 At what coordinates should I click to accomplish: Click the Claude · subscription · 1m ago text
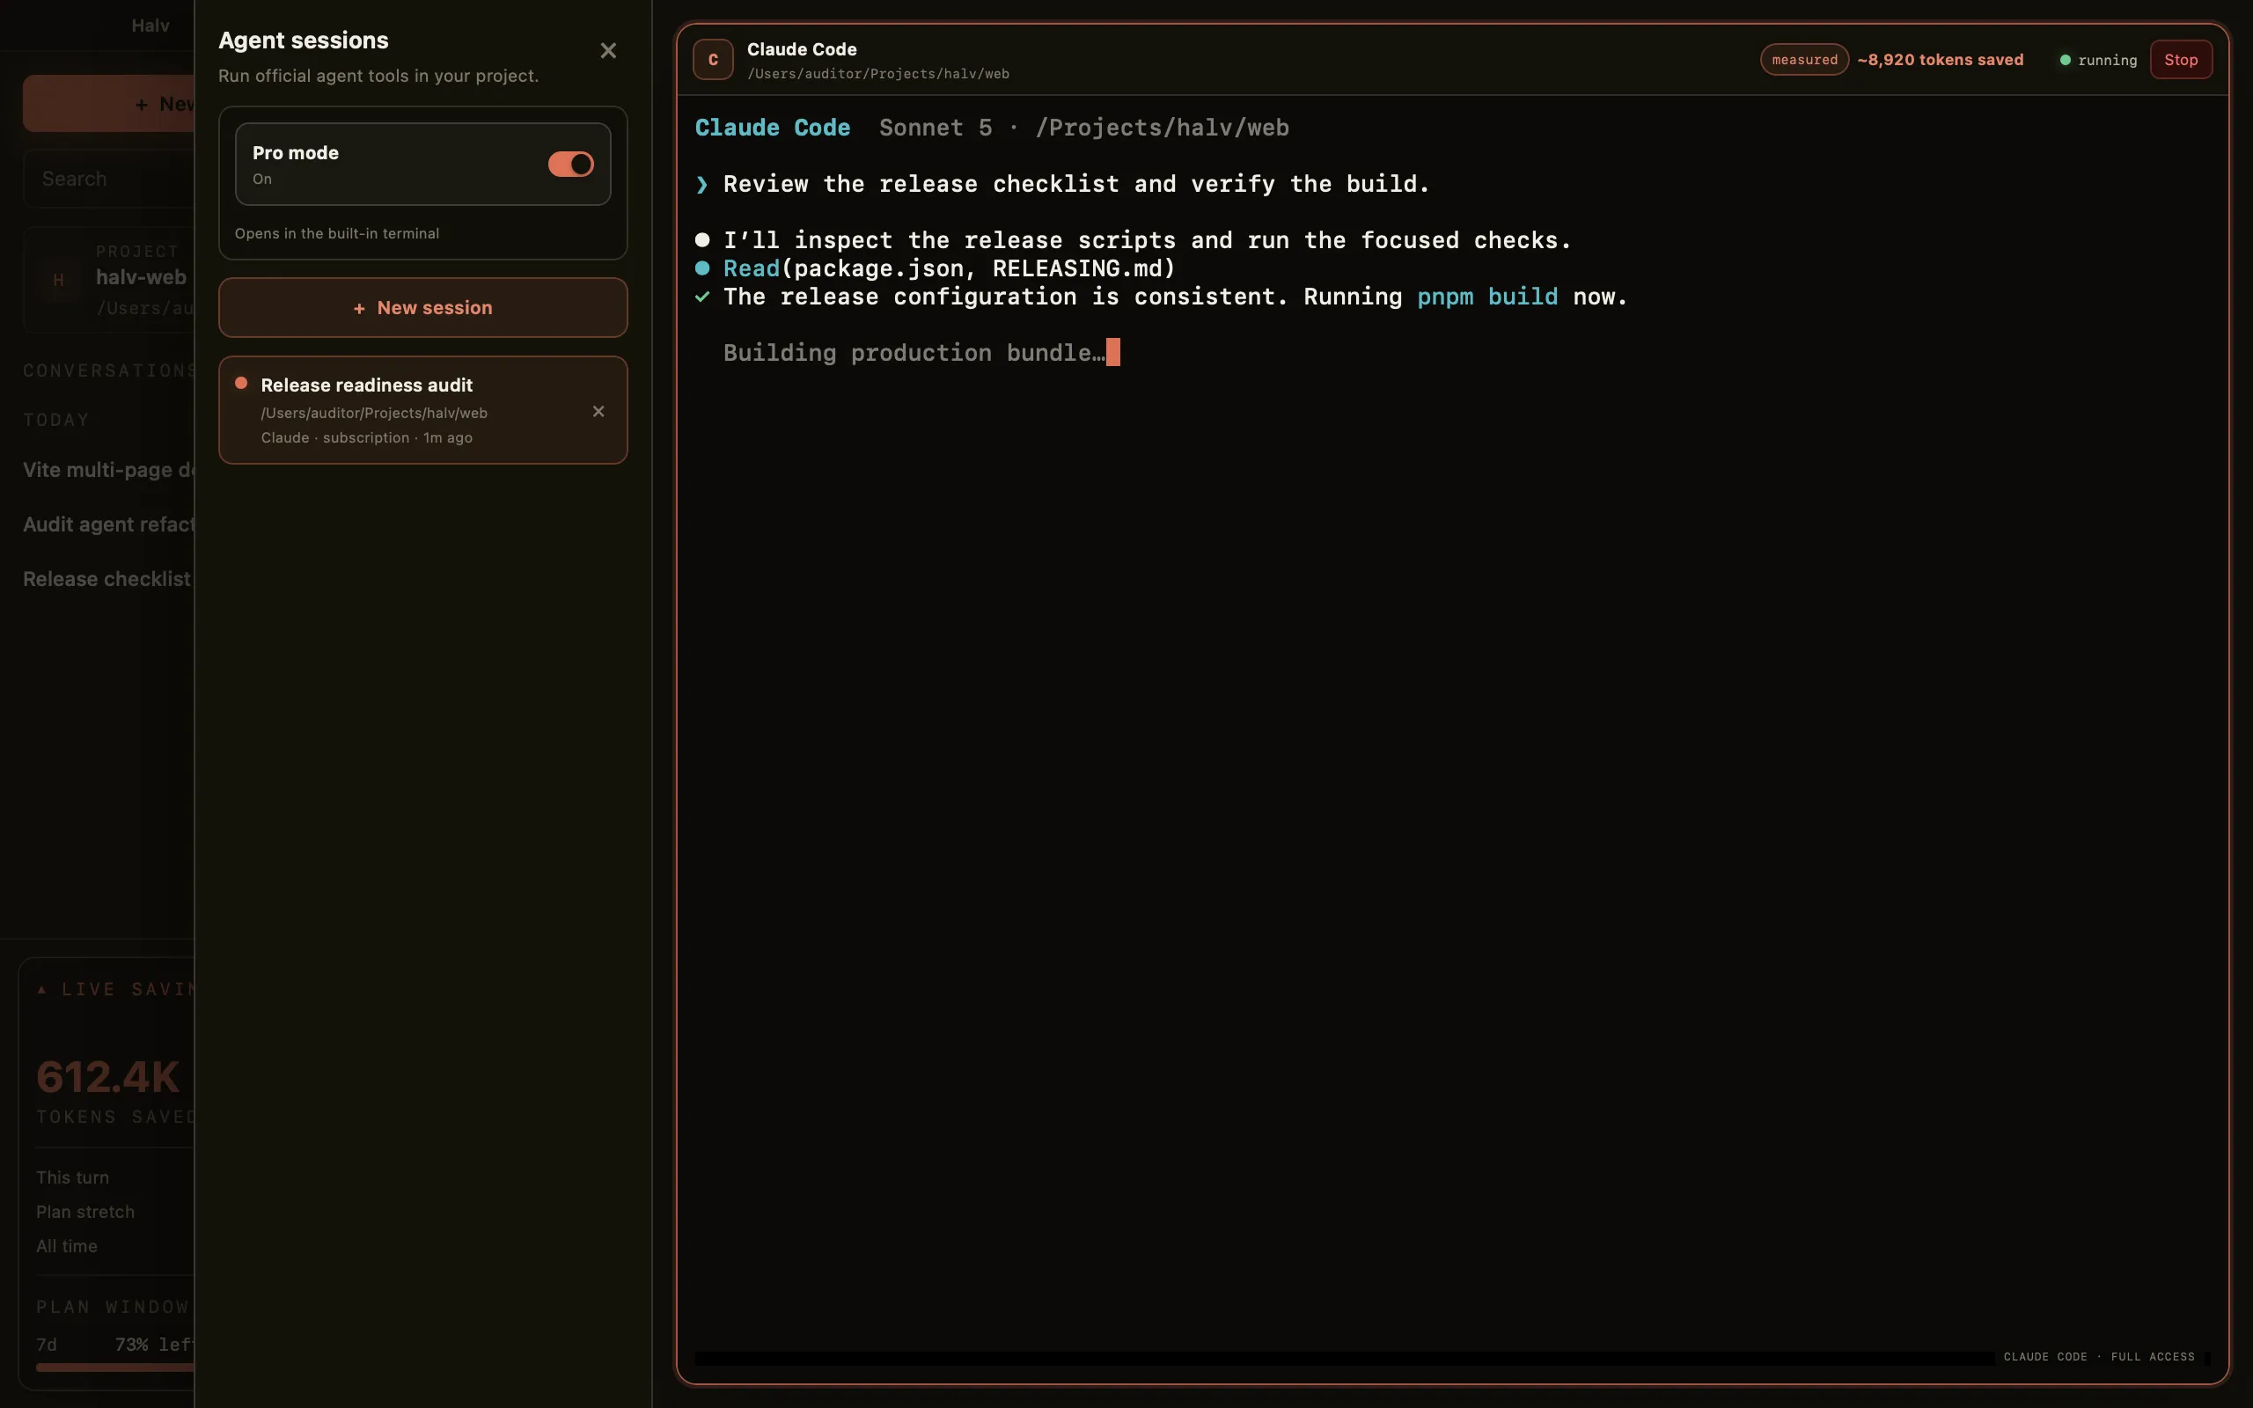367,437
